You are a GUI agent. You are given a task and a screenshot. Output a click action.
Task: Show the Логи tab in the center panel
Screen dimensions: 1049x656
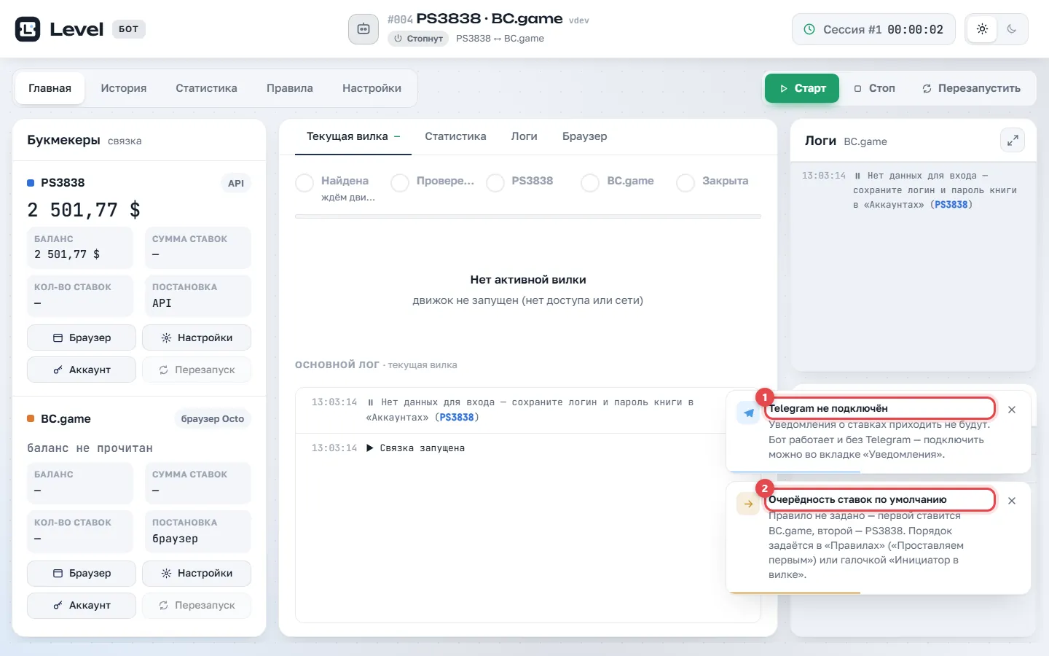click(x=524, y=137)
